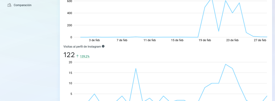Click the 7 de feb axis label
The height and width of the screenshot is (101, 275).
122,40
